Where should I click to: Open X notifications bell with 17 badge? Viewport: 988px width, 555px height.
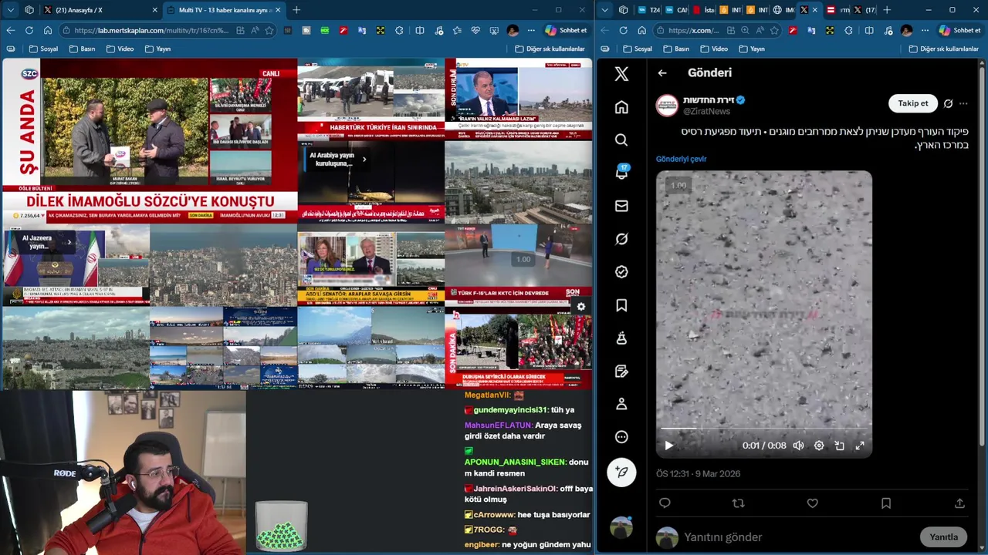[x=621, y=173]
